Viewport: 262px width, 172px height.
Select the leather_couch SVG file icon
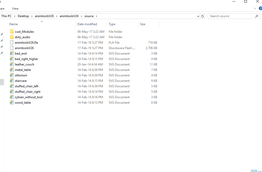pyautogui.click(x=11, y=64)
